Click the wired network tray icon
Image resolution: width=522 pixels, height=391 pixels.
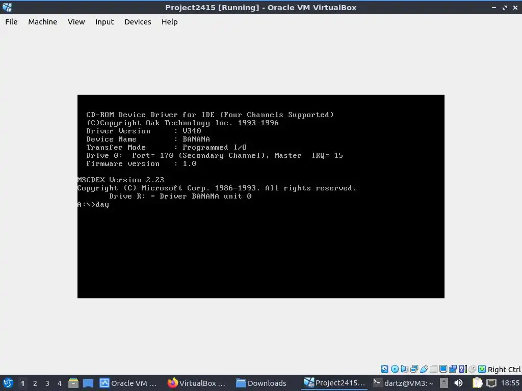click(x=491, y=383)
